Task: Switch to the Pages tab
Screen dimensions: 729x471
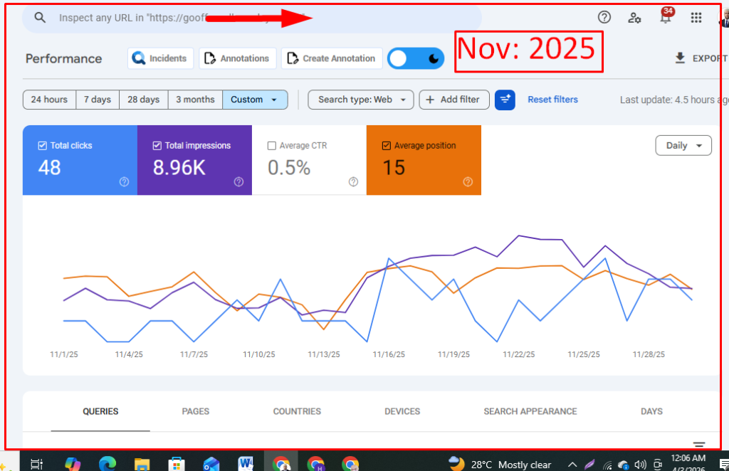Action: (x=195, y=411)
